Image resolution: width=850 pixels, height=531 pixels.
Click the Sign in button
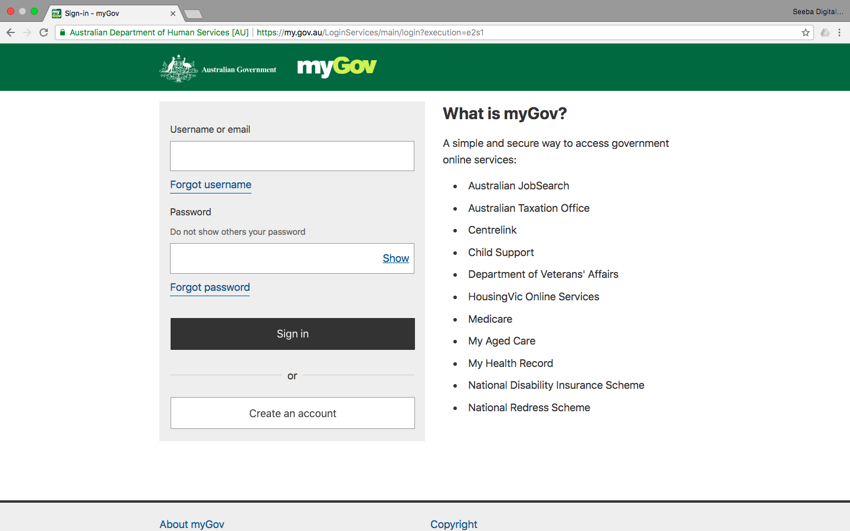click(293, 334)
